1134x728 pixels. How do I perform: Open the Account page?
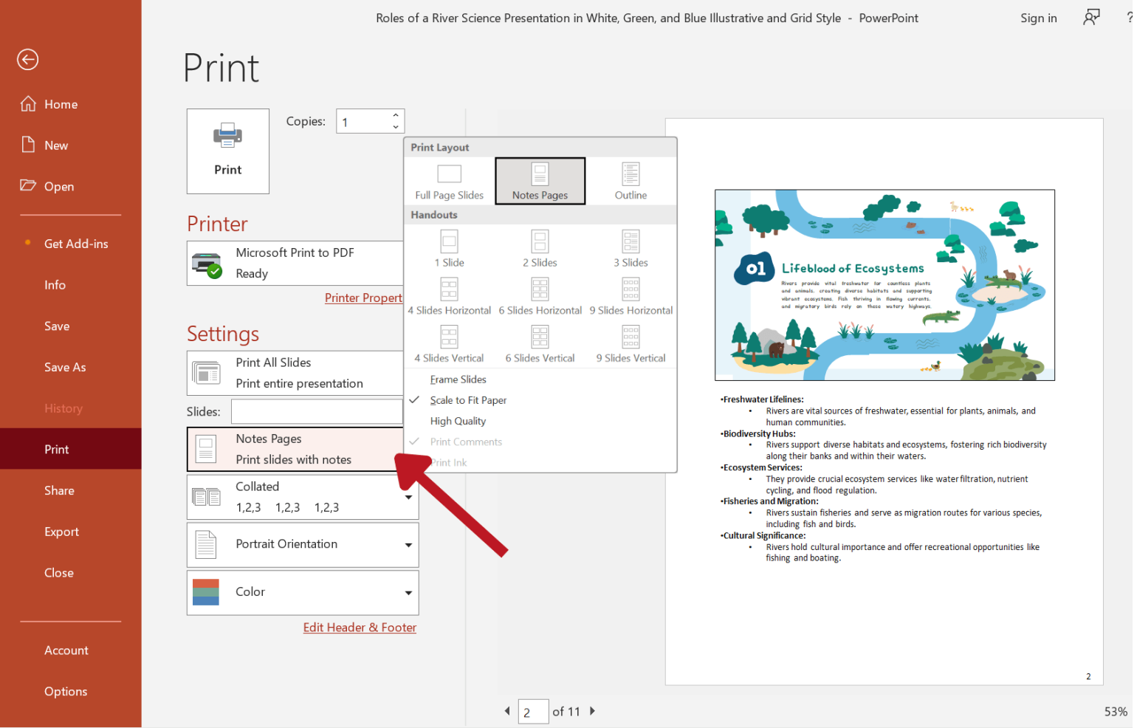(x=66, y=650)
